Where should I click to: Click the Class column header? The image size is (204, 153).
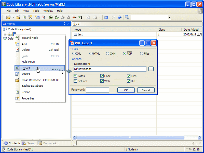point(169,30)
